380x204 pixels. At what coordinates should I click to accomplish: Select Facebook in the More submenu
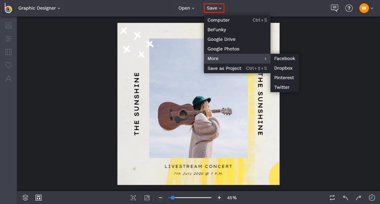point(285,58)
